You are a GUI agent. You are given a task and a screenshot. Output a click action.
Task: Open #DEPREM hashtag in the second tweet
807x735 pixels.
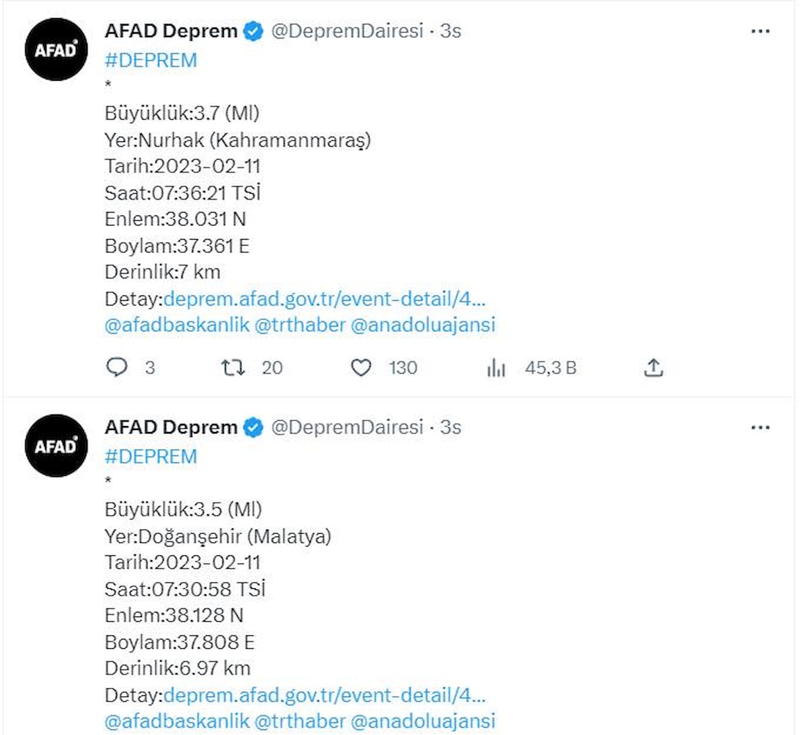coord(151,456)
